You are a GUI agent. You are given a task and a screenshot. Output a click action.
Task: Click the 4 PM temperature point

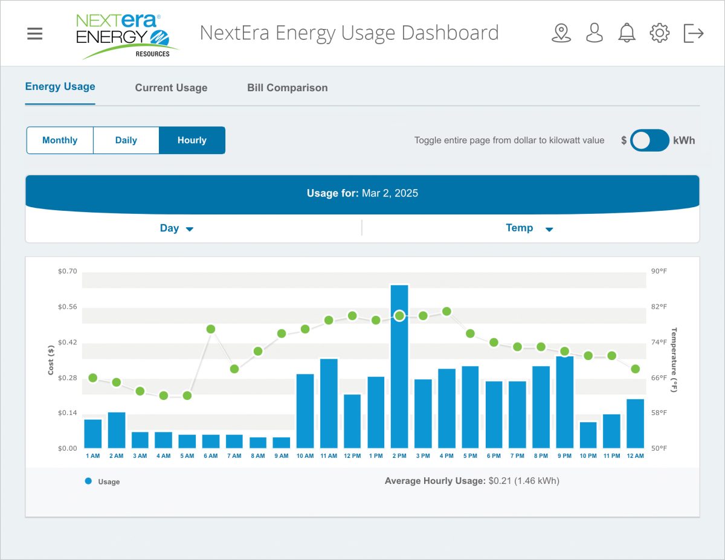point(446,311)
